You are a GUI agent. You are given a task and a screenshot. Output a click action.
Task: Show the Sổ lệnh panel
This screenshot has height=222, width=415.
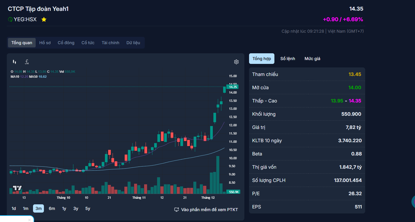click(288, 59)
